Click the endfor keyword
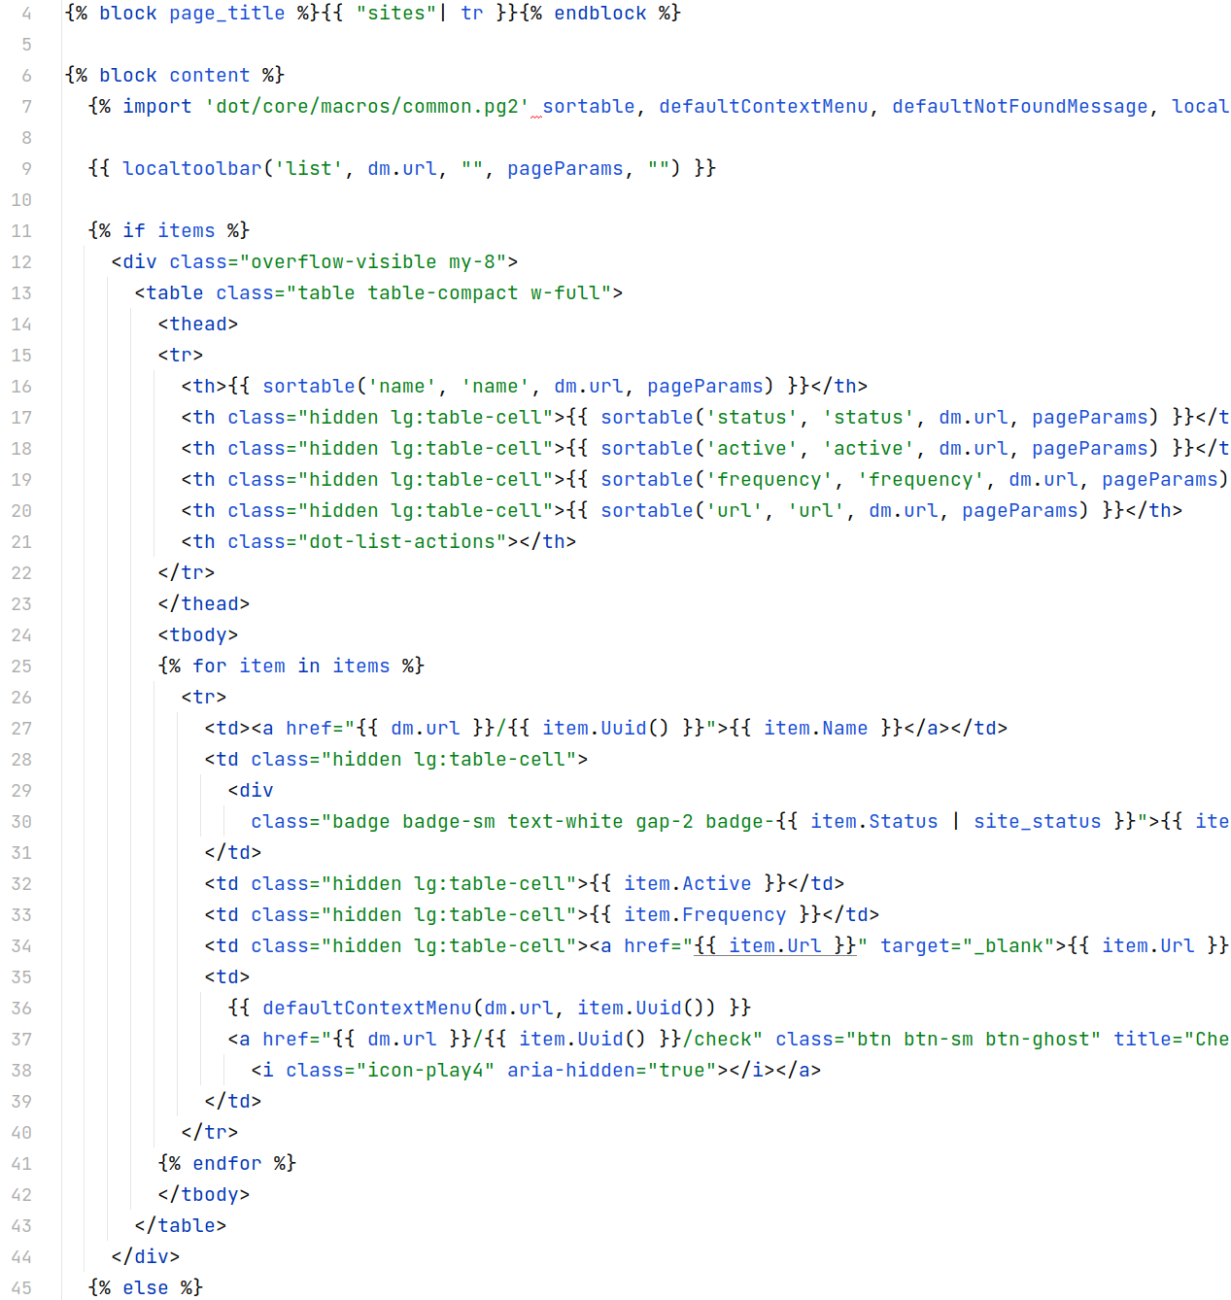This screenshot has width=1231, height=1300. [227, 1164]
